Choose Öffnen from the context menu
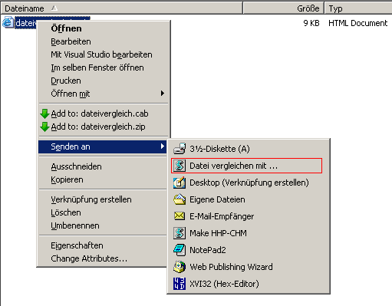Image resolution: width=392 pixels, height=306 pixels. [104, 28]
